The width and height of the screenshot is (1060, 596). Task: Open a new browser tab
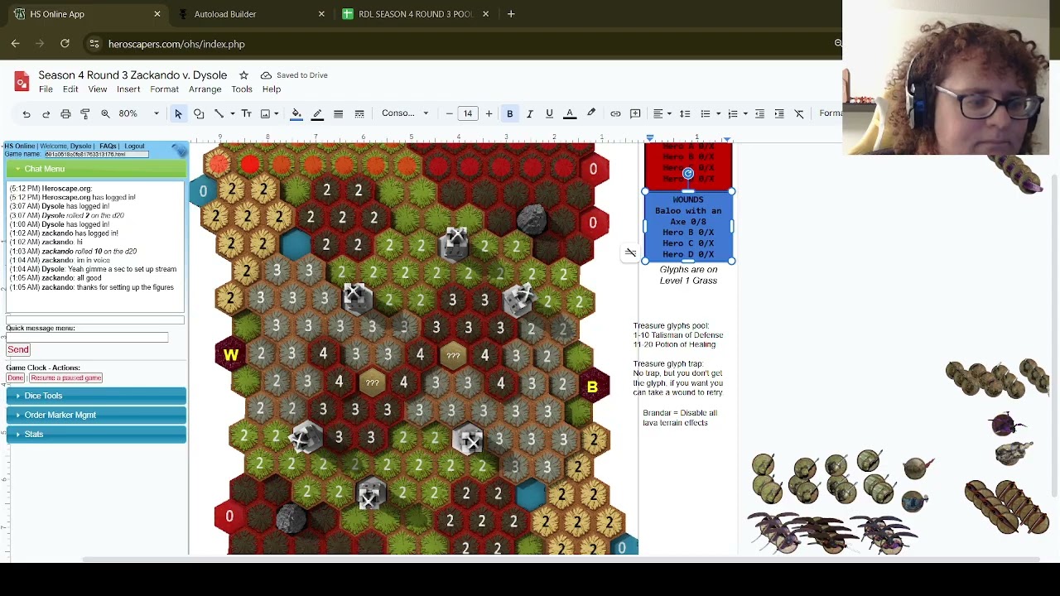[511, 14]
